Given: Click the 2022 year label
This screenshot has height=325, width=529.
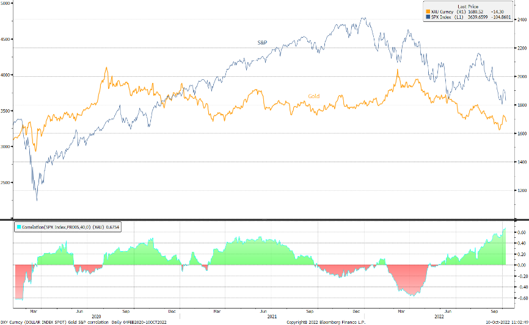Looking at the screenshot, I should [x=439, y=316].
